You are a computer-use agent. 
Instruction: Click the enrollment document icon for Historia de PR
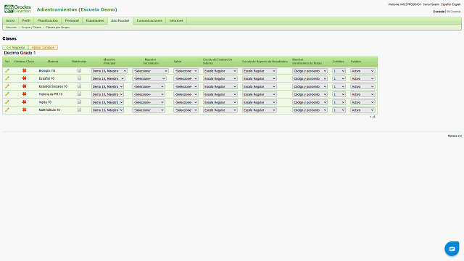click(79, 94)
